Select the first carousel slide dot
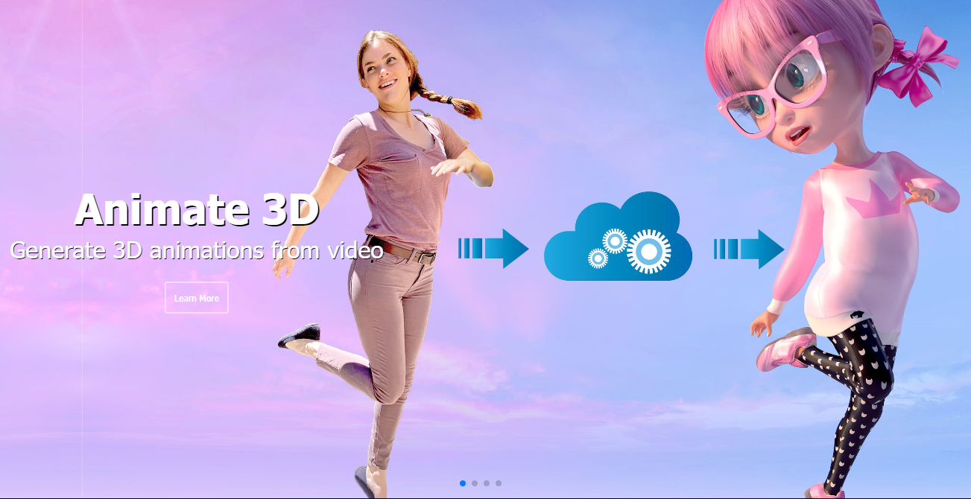Viewport: 971px width, 499px height. 463,483
